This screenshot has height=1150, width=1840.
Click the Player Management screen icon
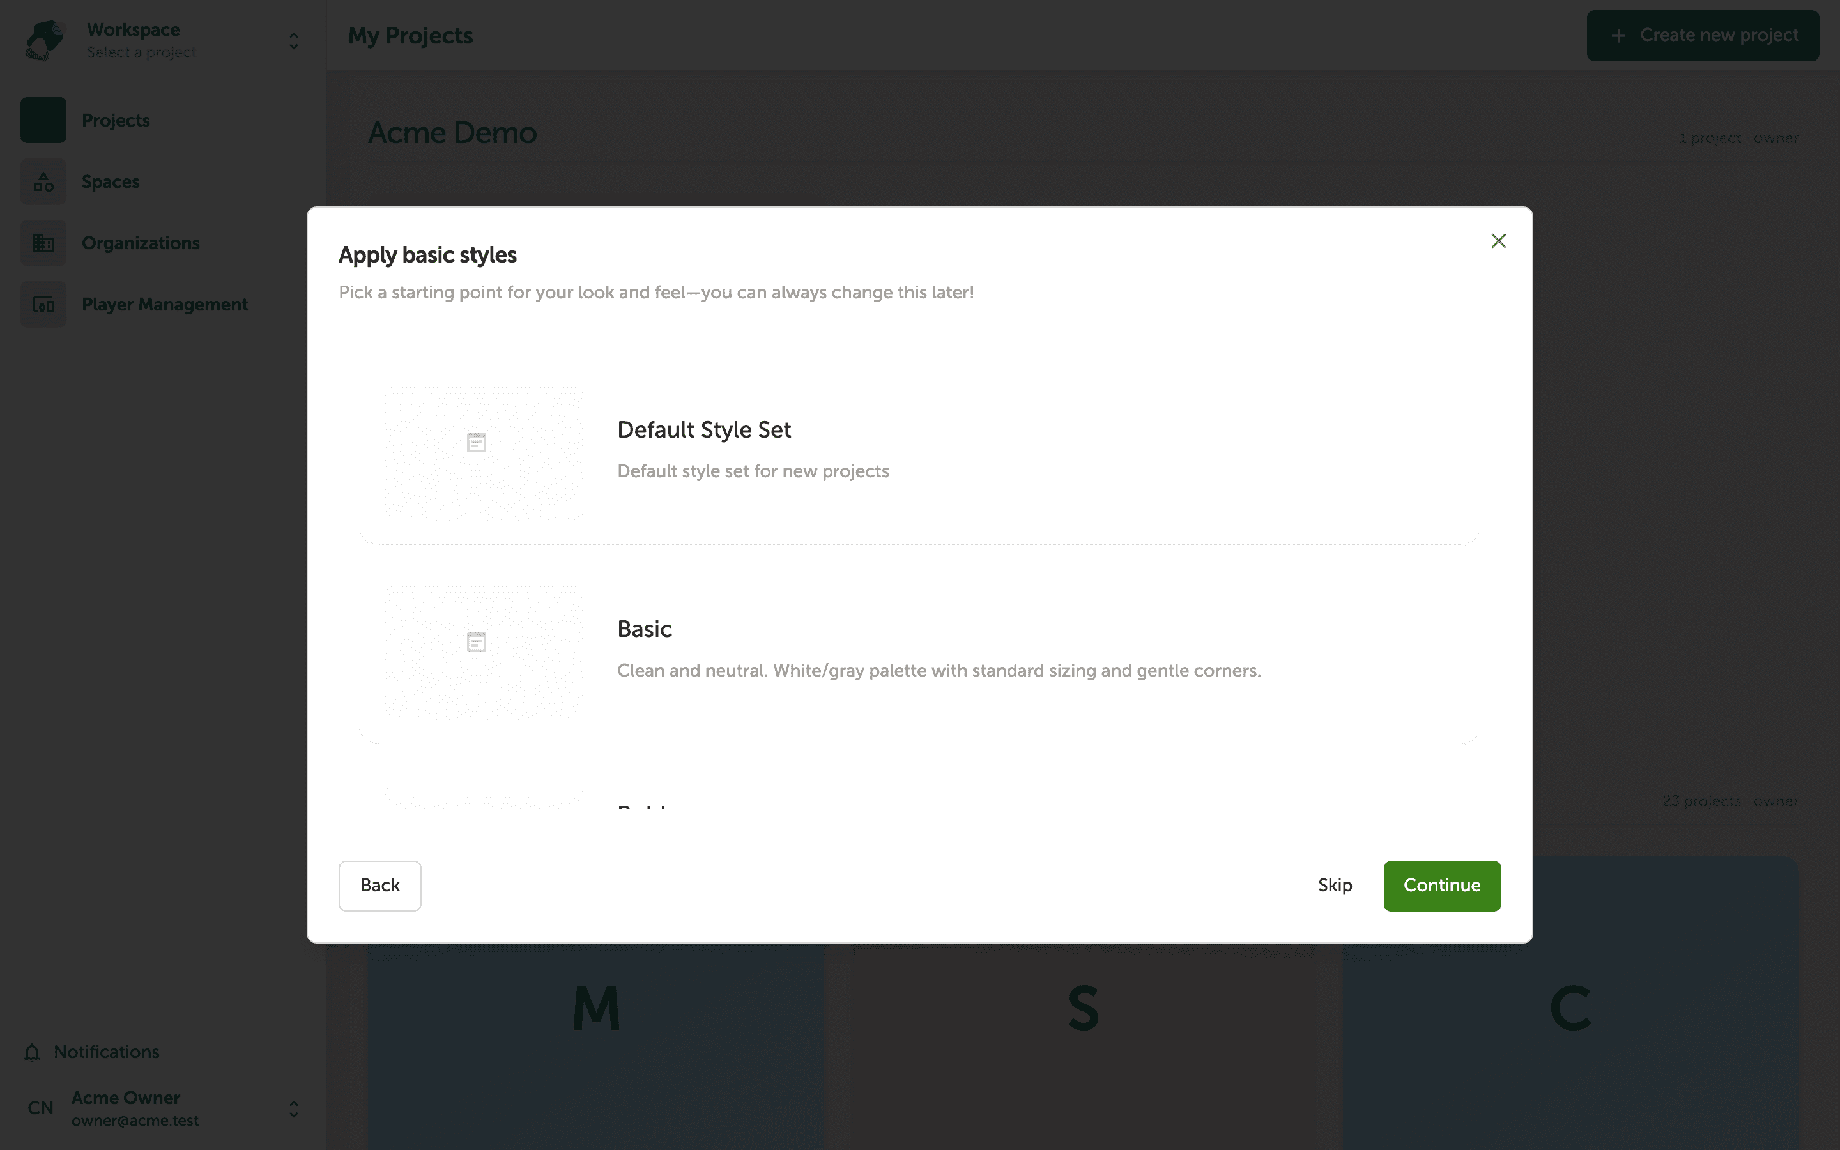coord(43,304)
